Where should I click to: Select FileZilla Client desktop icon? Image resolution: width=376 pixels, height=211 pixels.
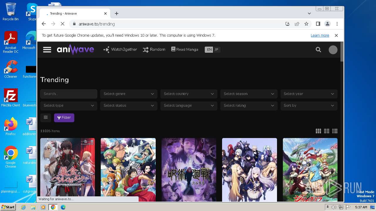pos(11,98)
